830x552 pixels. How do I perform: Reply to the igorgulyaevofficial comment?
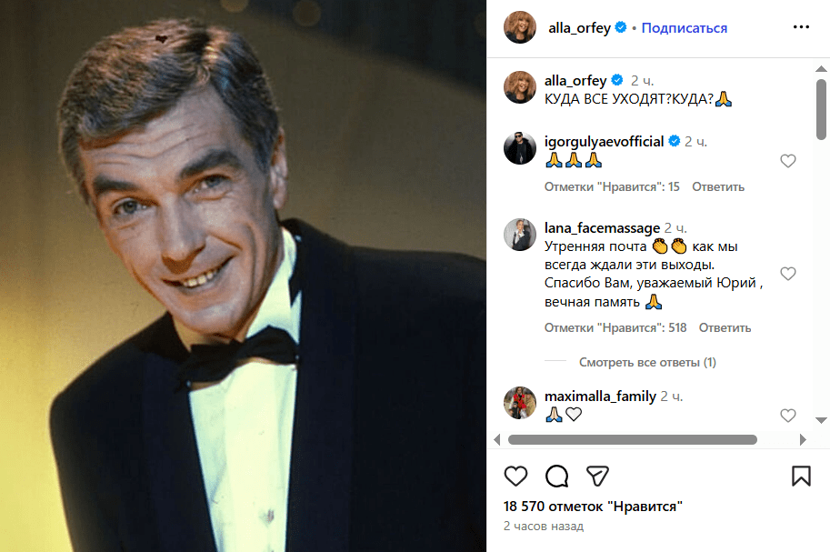(718, 186)
